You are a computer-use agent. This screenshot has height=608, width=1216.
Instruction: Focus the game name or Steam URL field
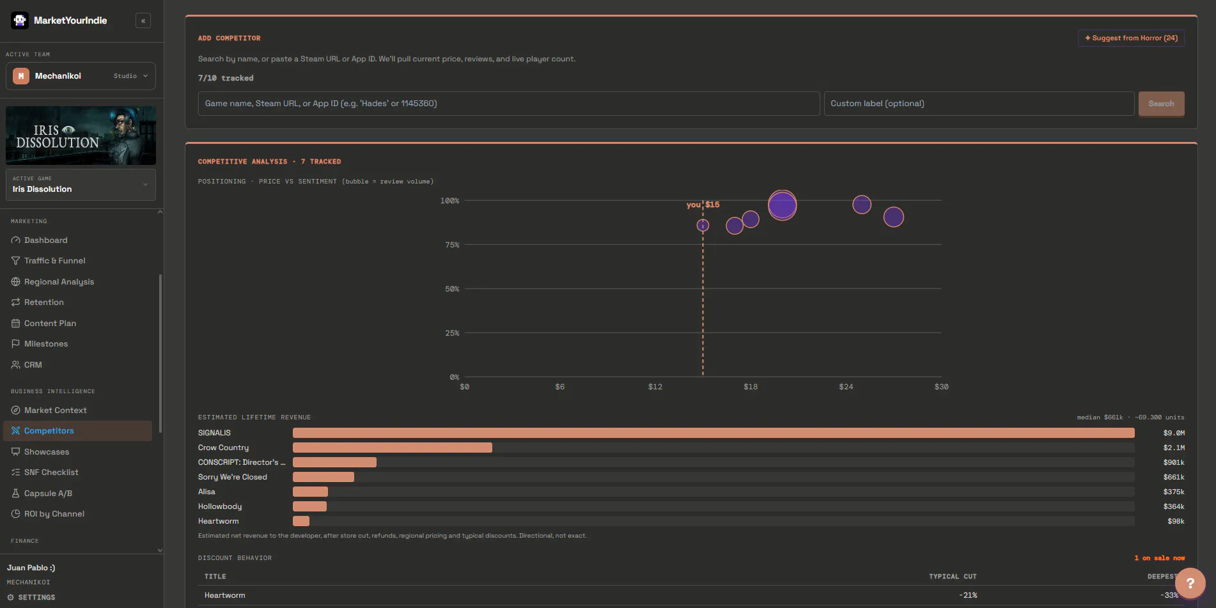509,104
